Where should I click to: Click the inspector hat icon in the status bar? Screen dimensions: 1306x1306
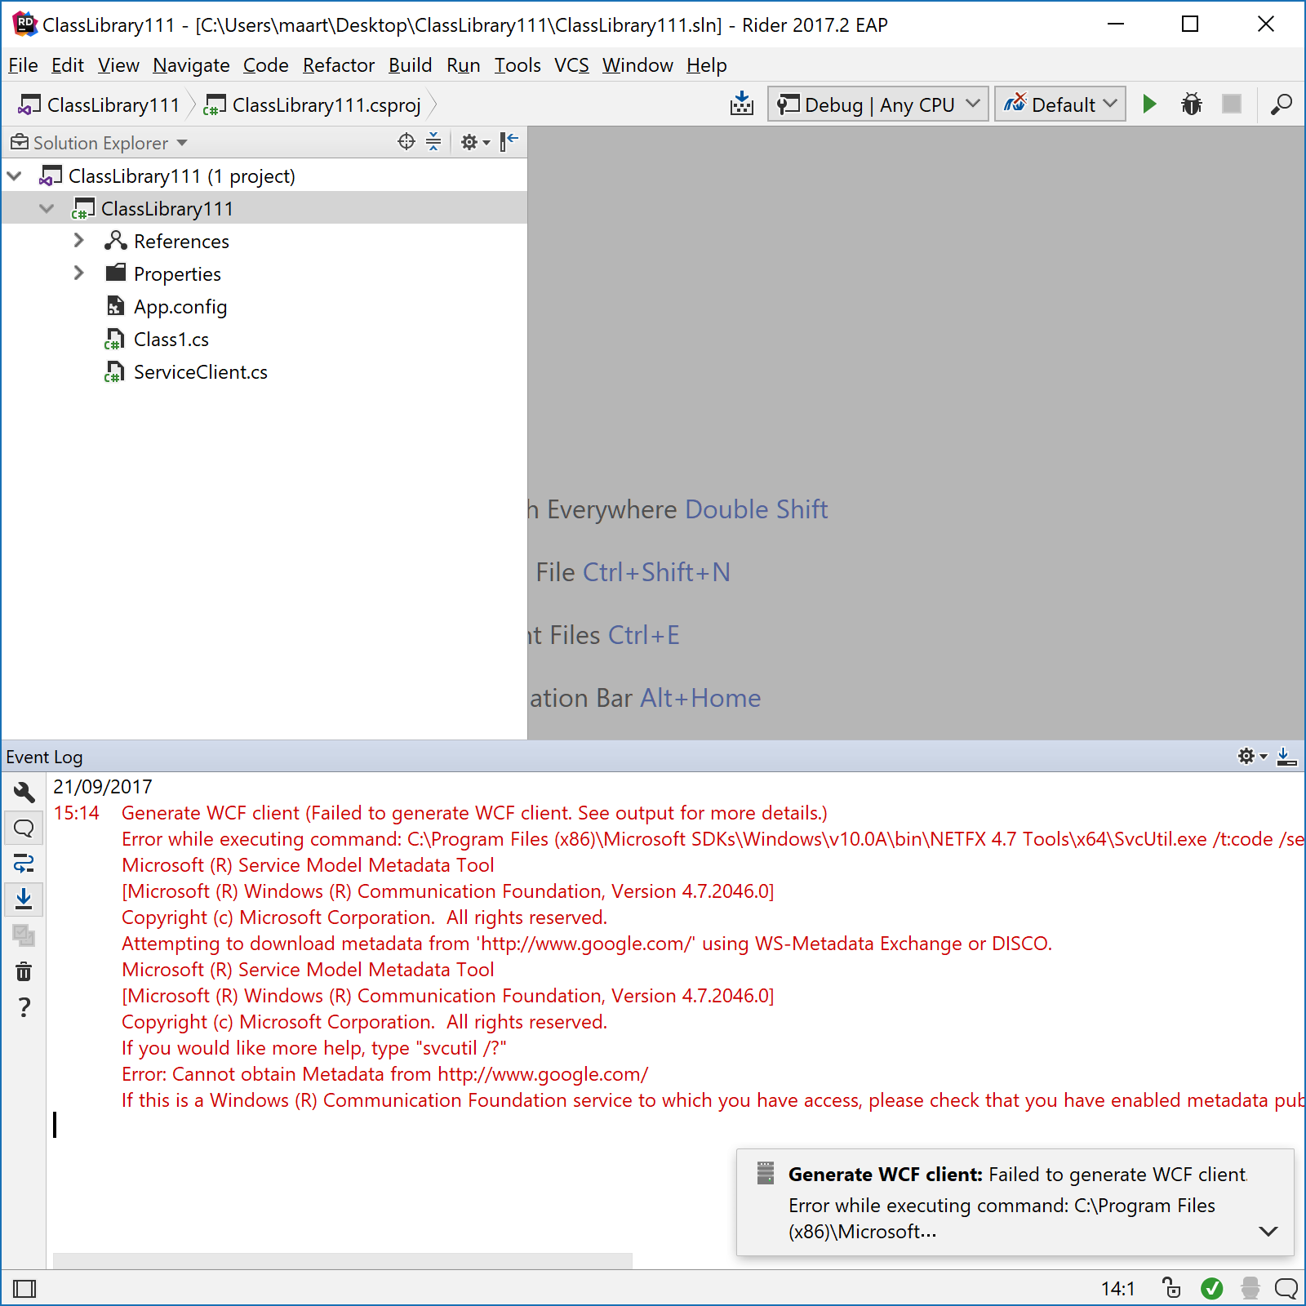[x=1250, y=1289]
